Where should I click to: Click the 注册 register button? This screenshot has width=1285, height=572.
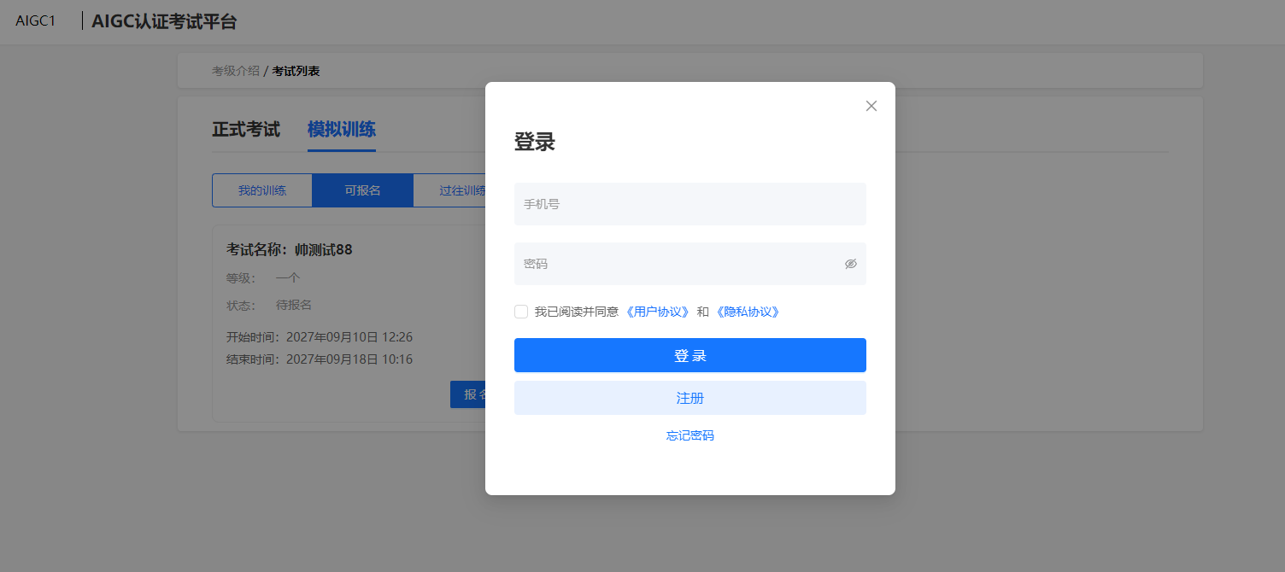(x=690, y=398)
